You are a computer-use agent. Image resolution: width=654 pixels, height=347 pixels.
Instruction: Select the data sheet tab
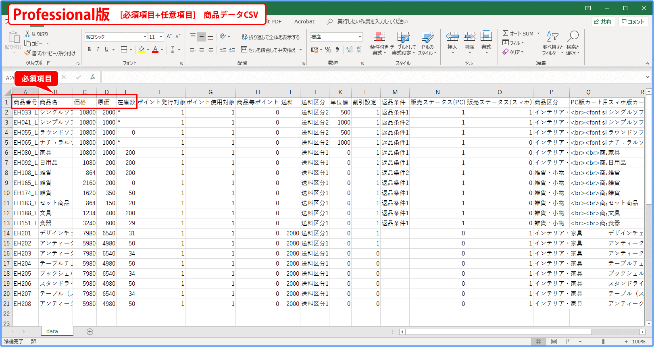click(52, 331)
